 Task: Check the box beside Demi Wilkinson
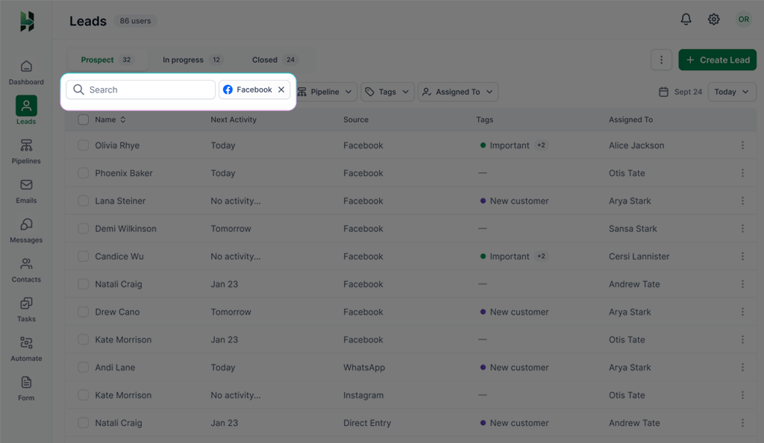pos(83,228)
